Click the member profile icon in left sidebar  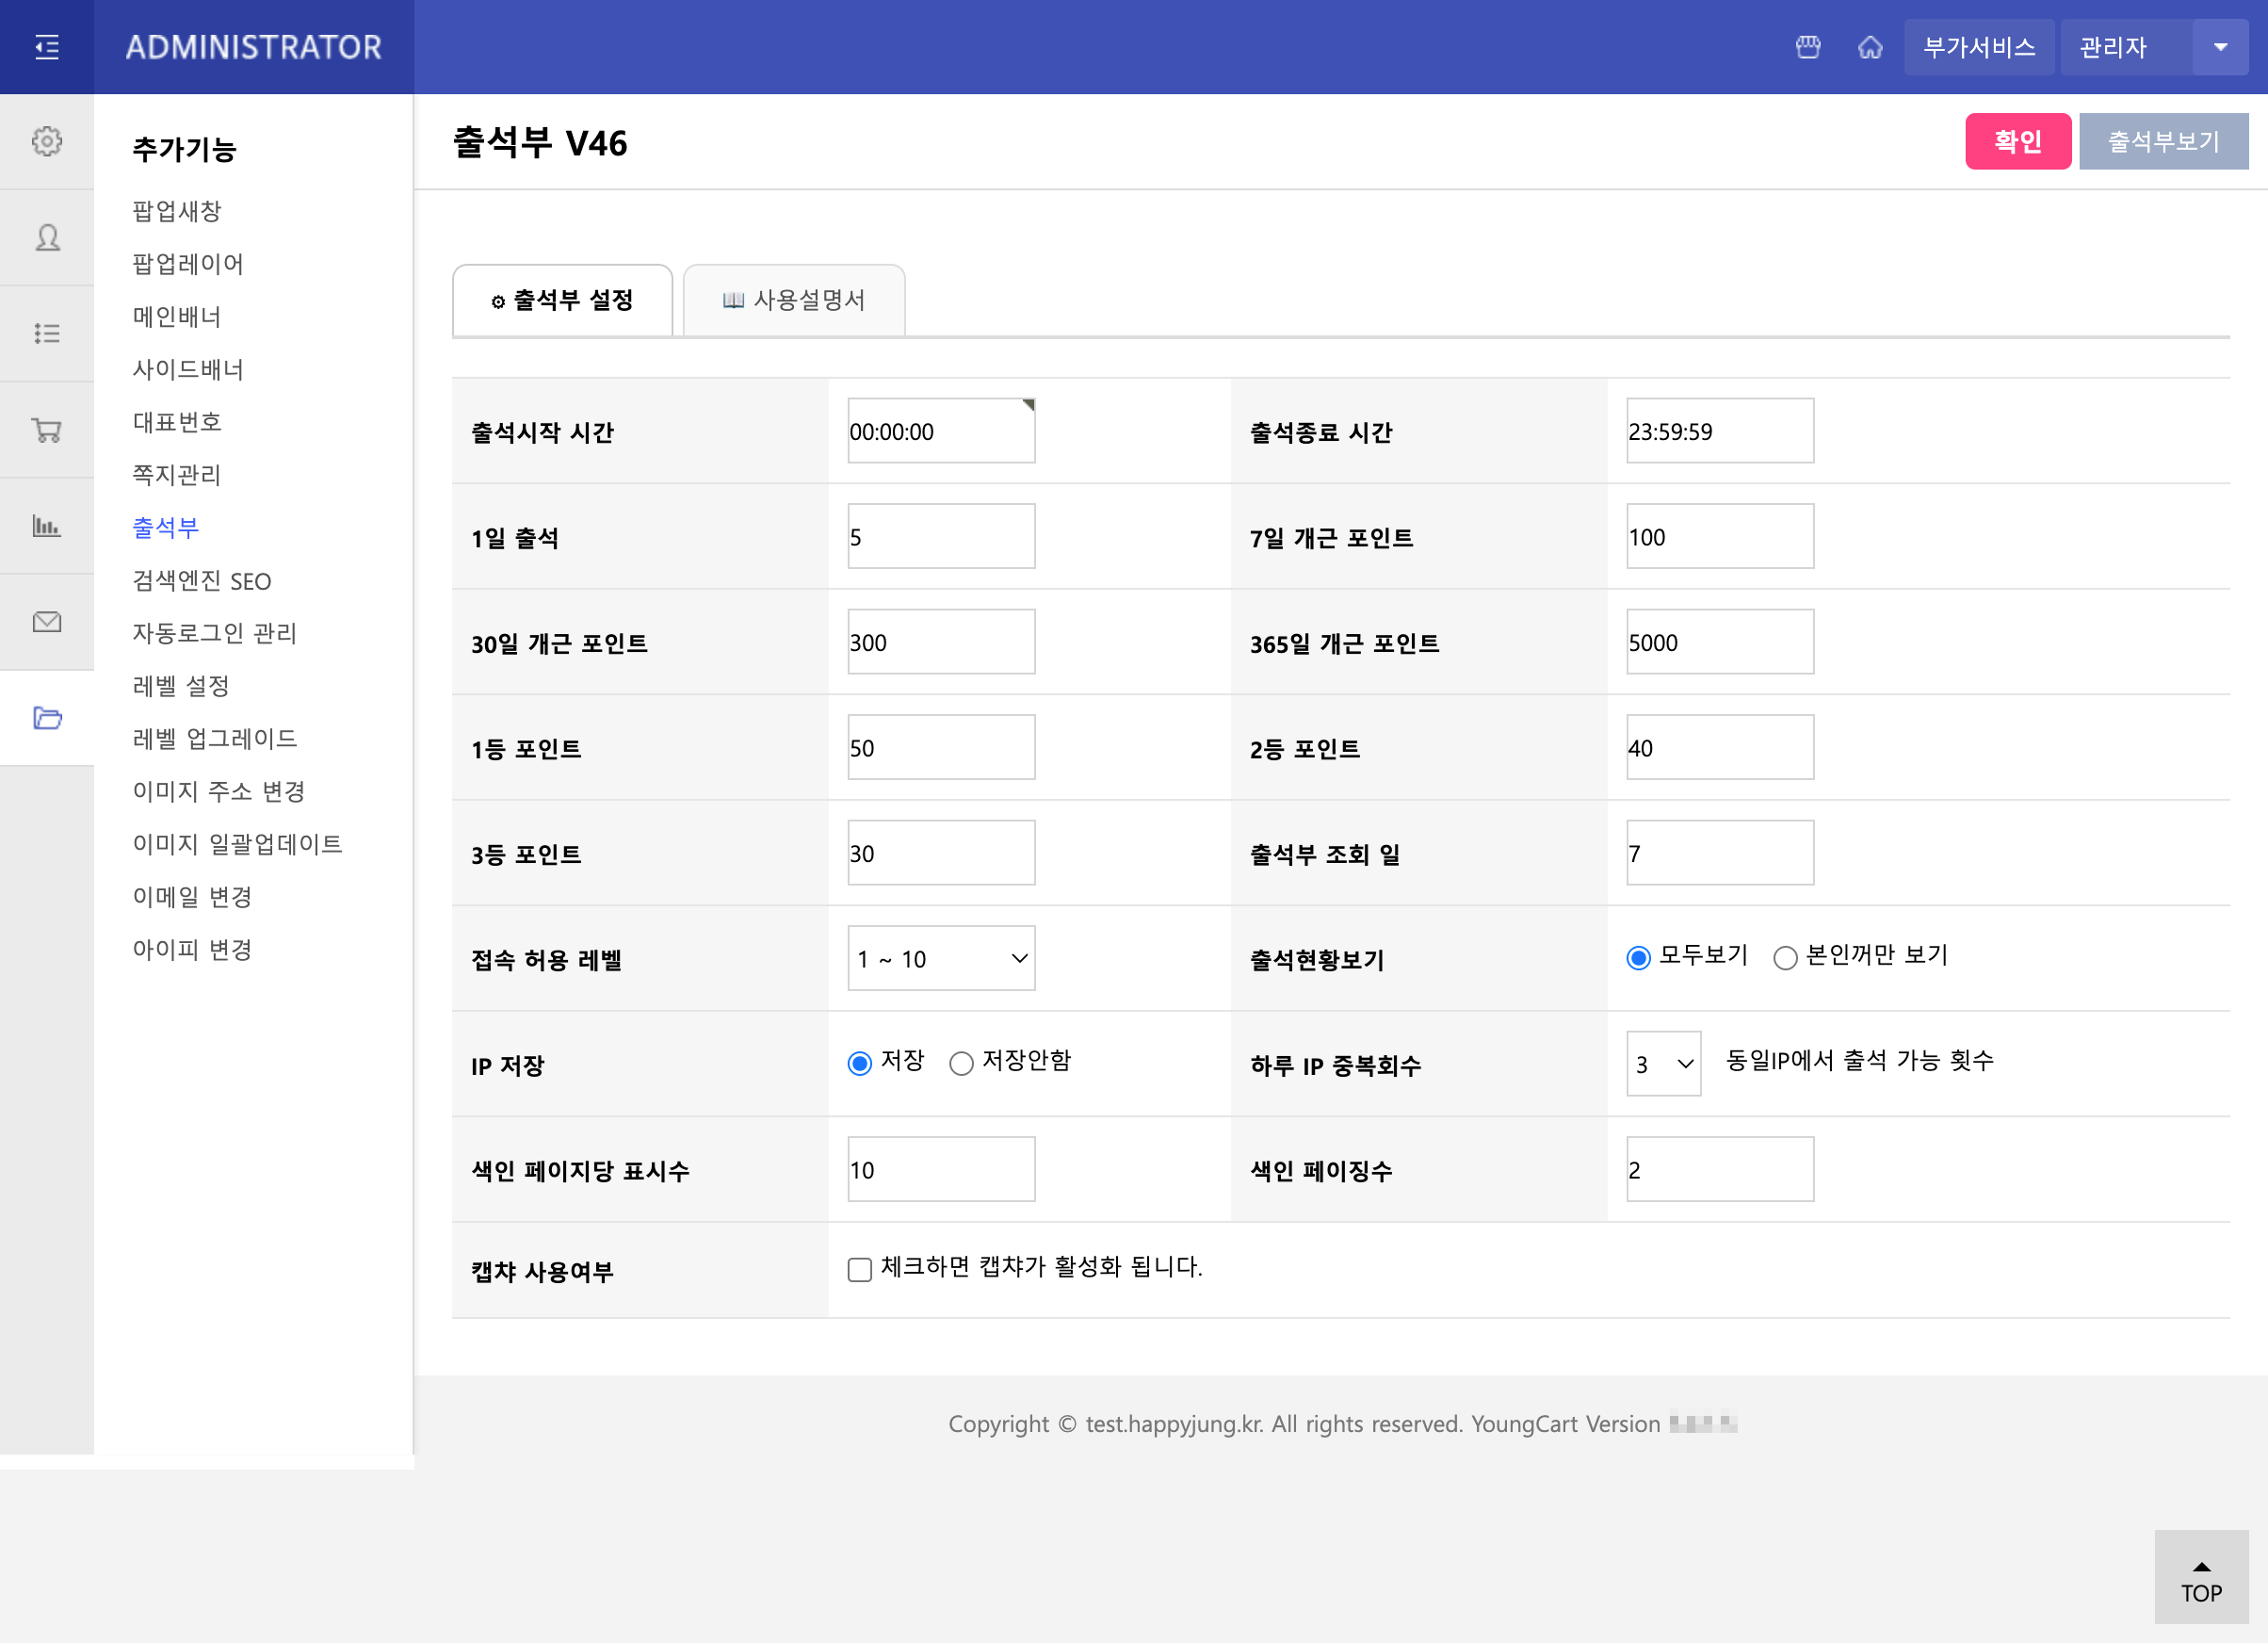tap(46, 237)
